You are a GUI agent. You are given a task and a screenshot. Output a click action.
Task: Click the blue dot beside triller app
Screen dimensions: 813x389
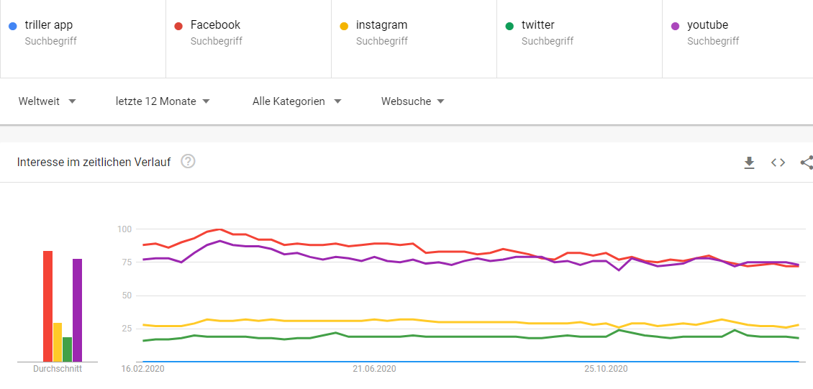(12, 26)
